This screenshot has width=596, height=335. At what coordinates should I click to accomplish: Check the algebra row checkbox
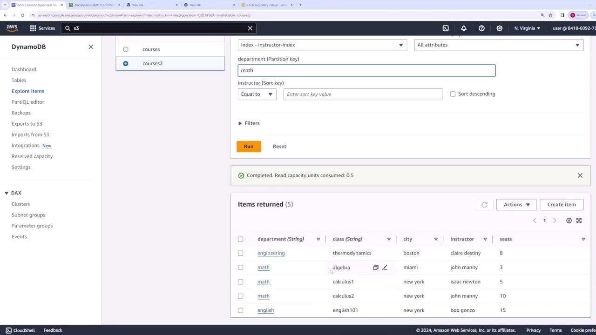click(241, 268)
